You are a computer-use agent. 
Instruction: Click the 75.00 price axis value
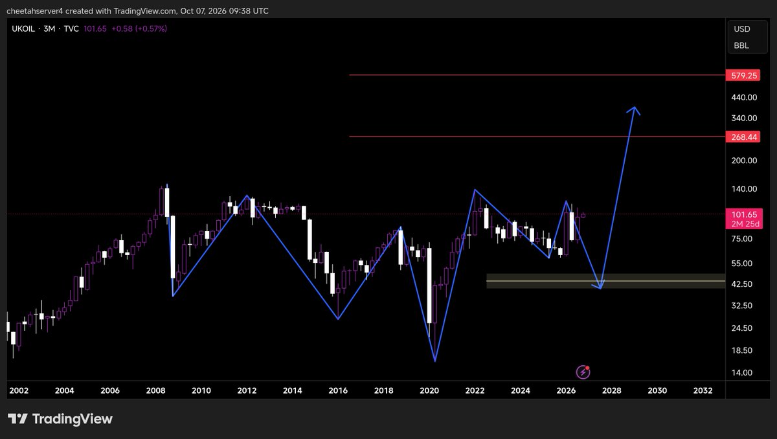tap(743, 239)
